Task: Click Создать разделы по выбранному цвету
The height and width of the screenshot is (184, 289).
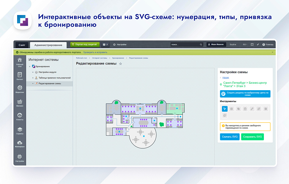Action: click(245, 94)
